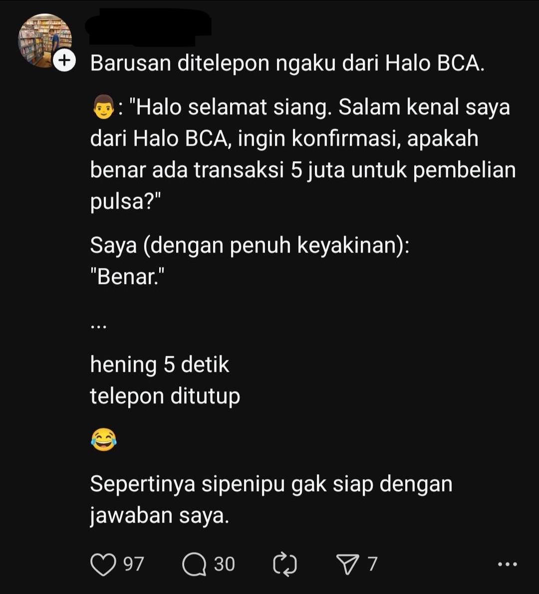Image resolution: width=539 pixels, height=594 pixels.
Task: Open replies via the comment bubble icon
Action: pyautogui.click(x=194, y=565)
